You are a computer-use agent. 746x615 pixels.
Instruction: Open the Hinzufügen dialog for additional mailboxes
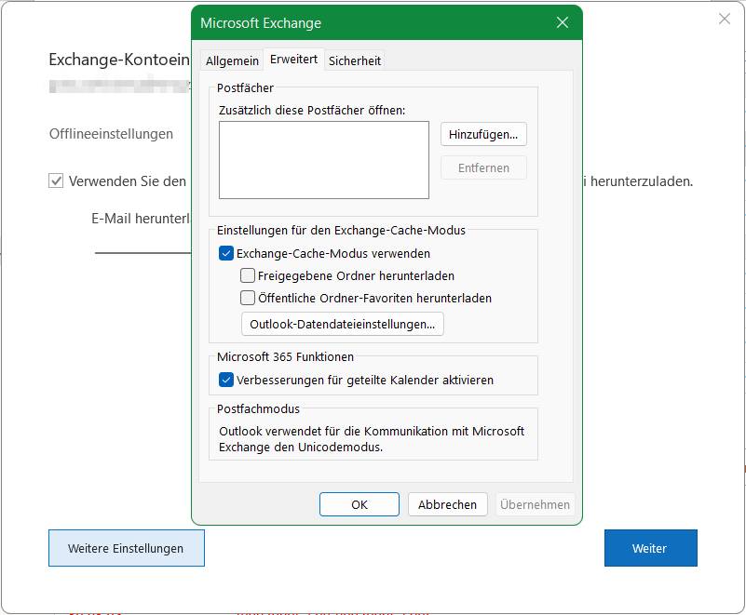[483, 134]
